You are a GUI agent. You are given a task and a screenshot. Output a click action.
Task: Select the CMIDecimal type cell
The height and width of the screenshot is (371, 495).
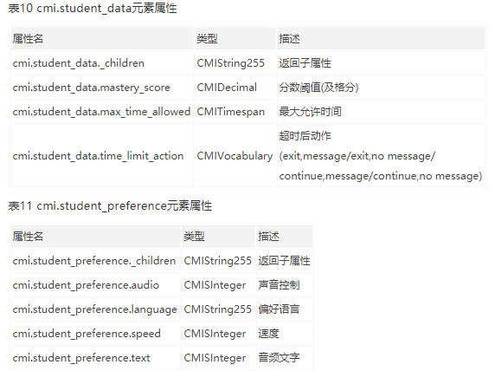click(235, 88)
